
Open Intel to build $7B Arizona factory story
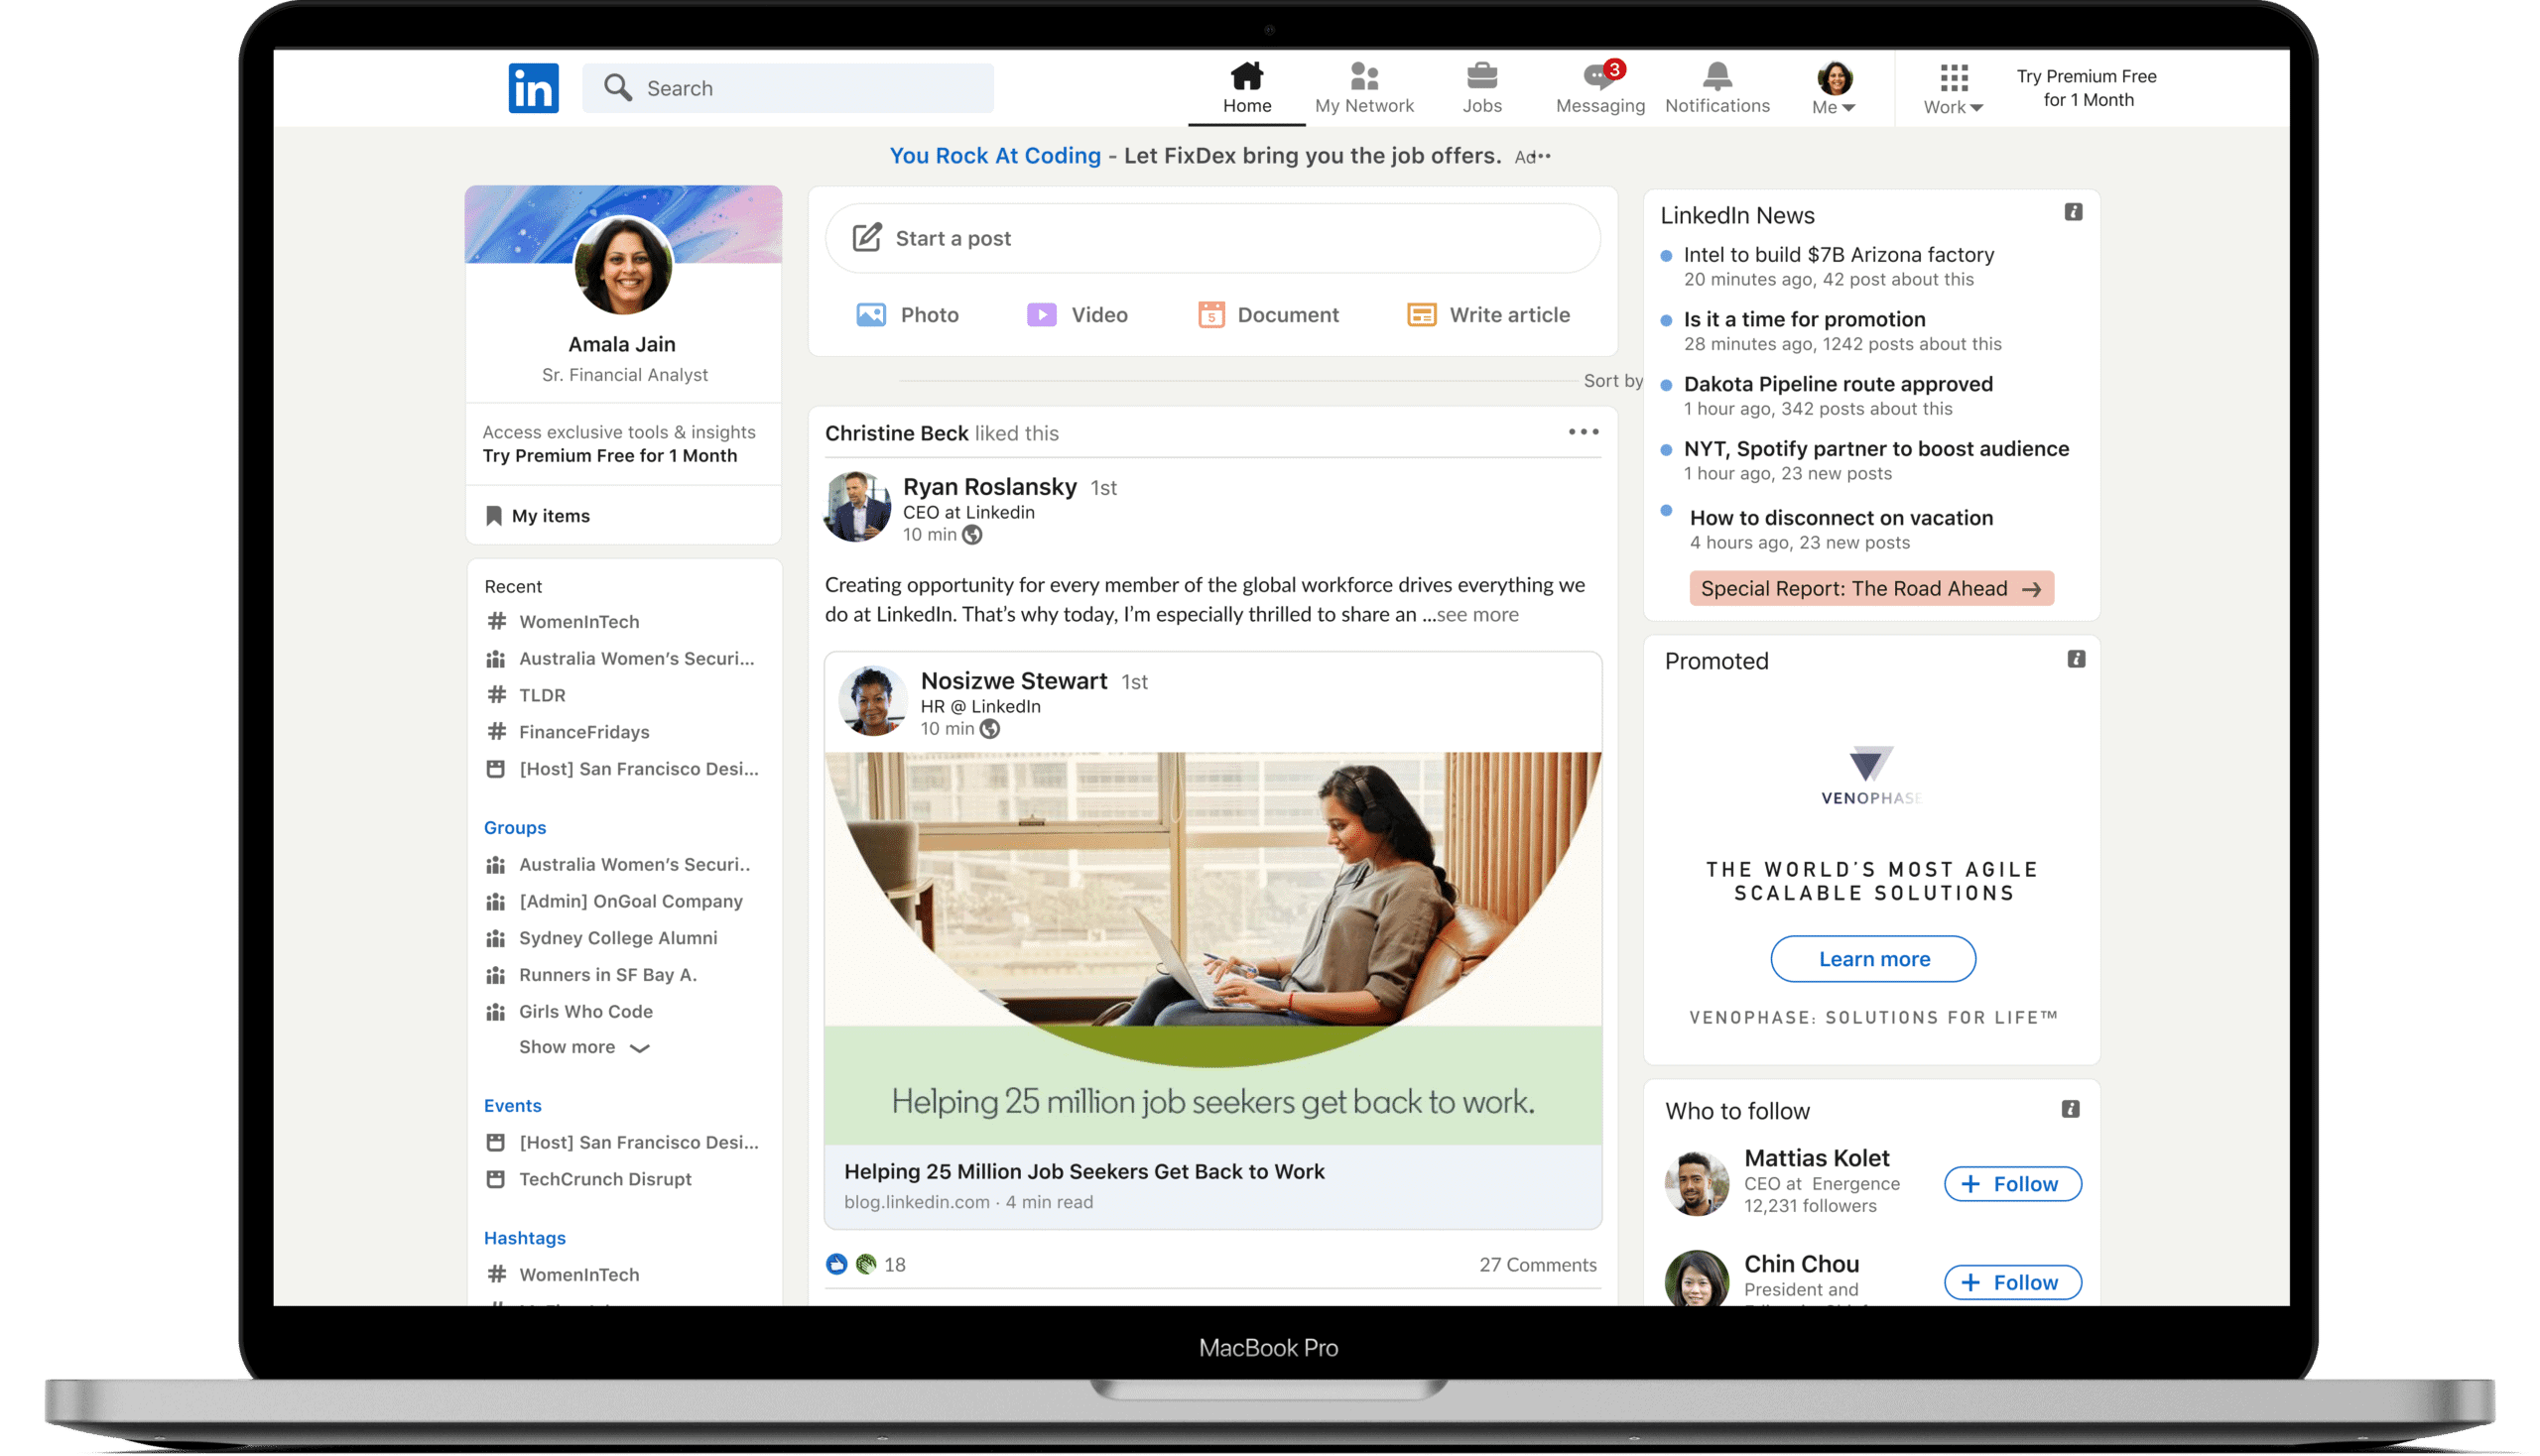pos(1838,255)
